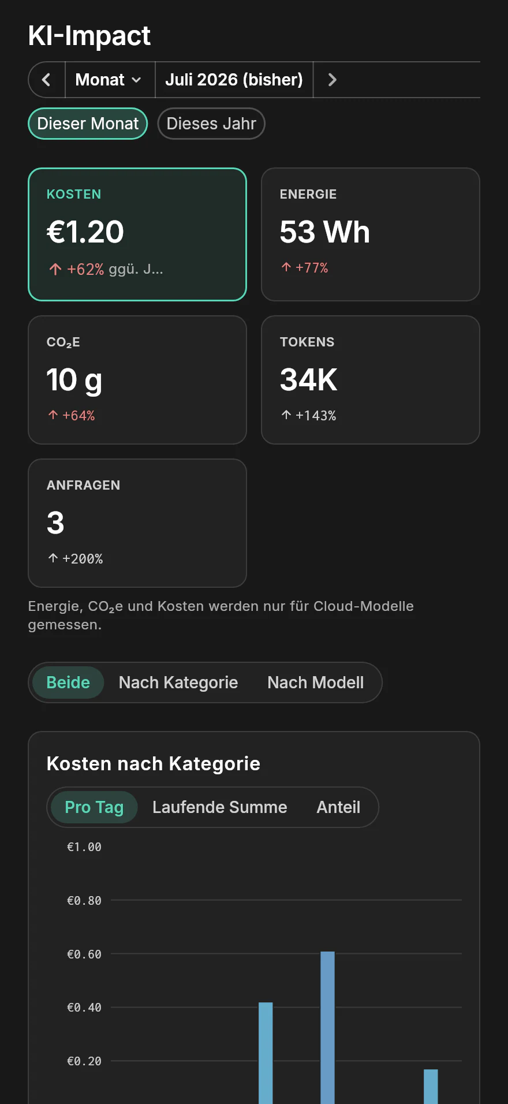Choose the Tokens metric card
The width and height of the screenshot is (508, 1104).
click(371, 380)
